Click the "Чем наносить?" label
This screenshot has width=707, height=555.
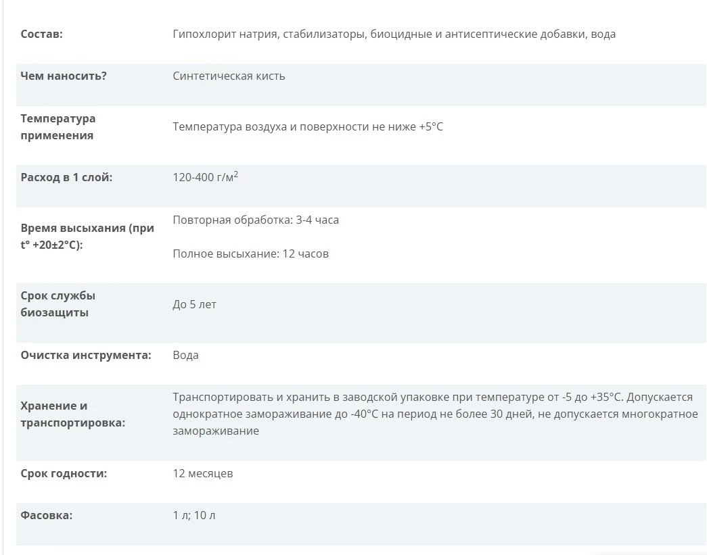pos(64,76)
